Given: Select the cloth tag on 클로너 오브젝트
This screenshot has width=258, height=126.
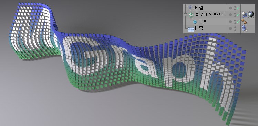Looking at the screenshot, I should 244,15.
